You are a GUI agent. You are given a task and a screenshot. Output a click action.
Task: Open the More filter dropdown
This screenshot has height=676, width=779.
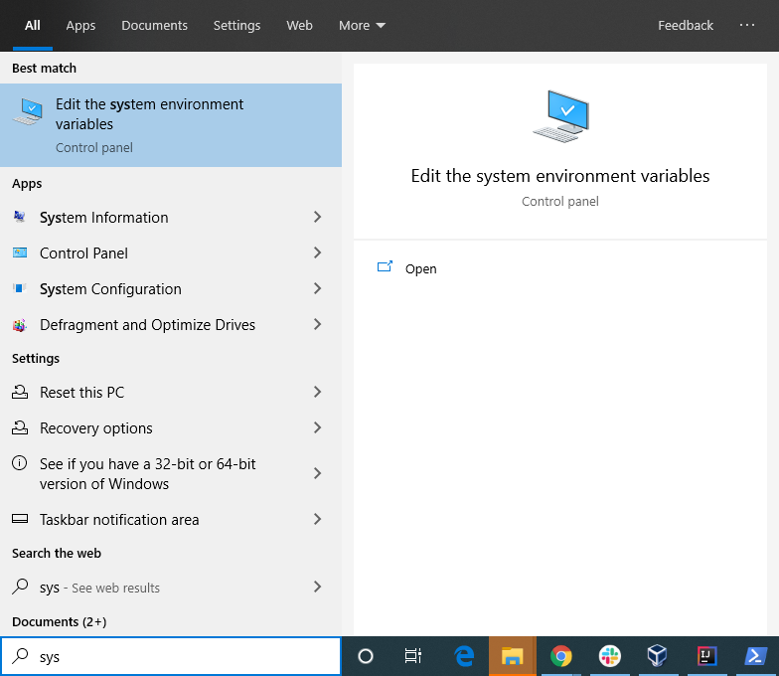coord(362,26)
